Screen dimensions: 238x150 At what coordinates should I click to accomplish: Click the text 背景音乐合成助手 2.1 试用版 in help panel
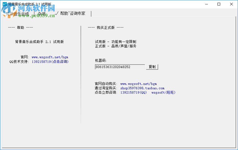coord(39,42)
